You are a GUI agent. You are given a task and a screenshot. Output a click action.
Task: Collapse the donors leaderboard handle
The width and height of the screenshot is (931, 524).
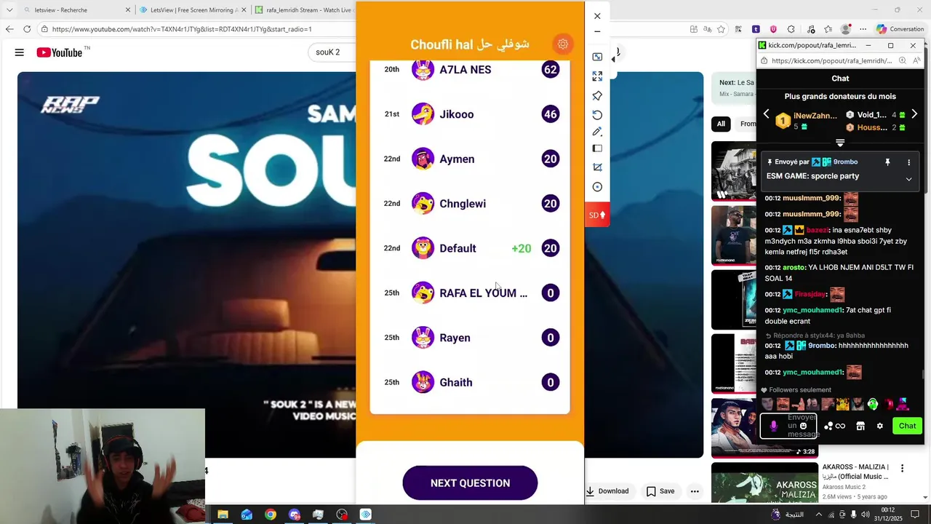tap(840, 143)
